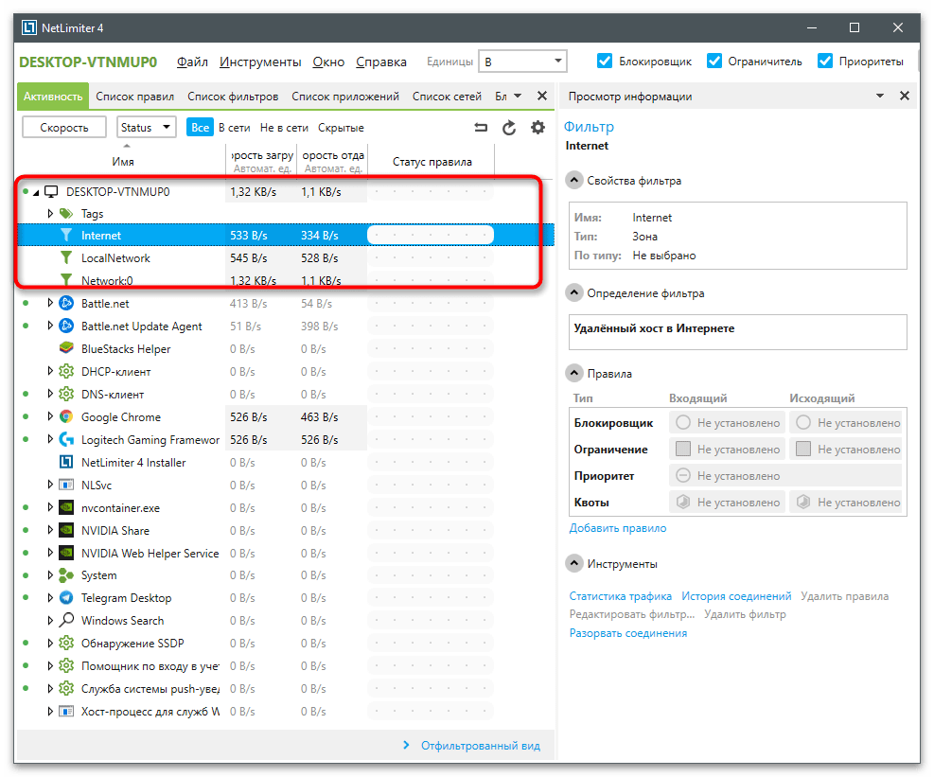Click the DNS-клиент gear icon
Screen dimensions: 934x777
click(66, 394)
